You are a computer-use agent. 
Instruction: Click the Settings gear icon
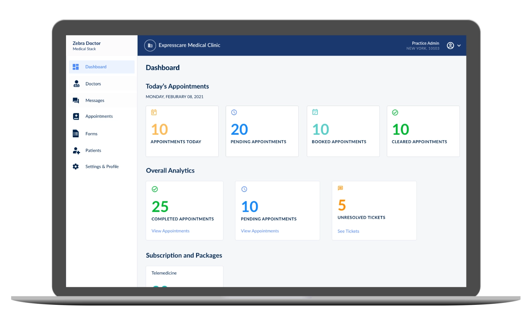coord(76,167)
